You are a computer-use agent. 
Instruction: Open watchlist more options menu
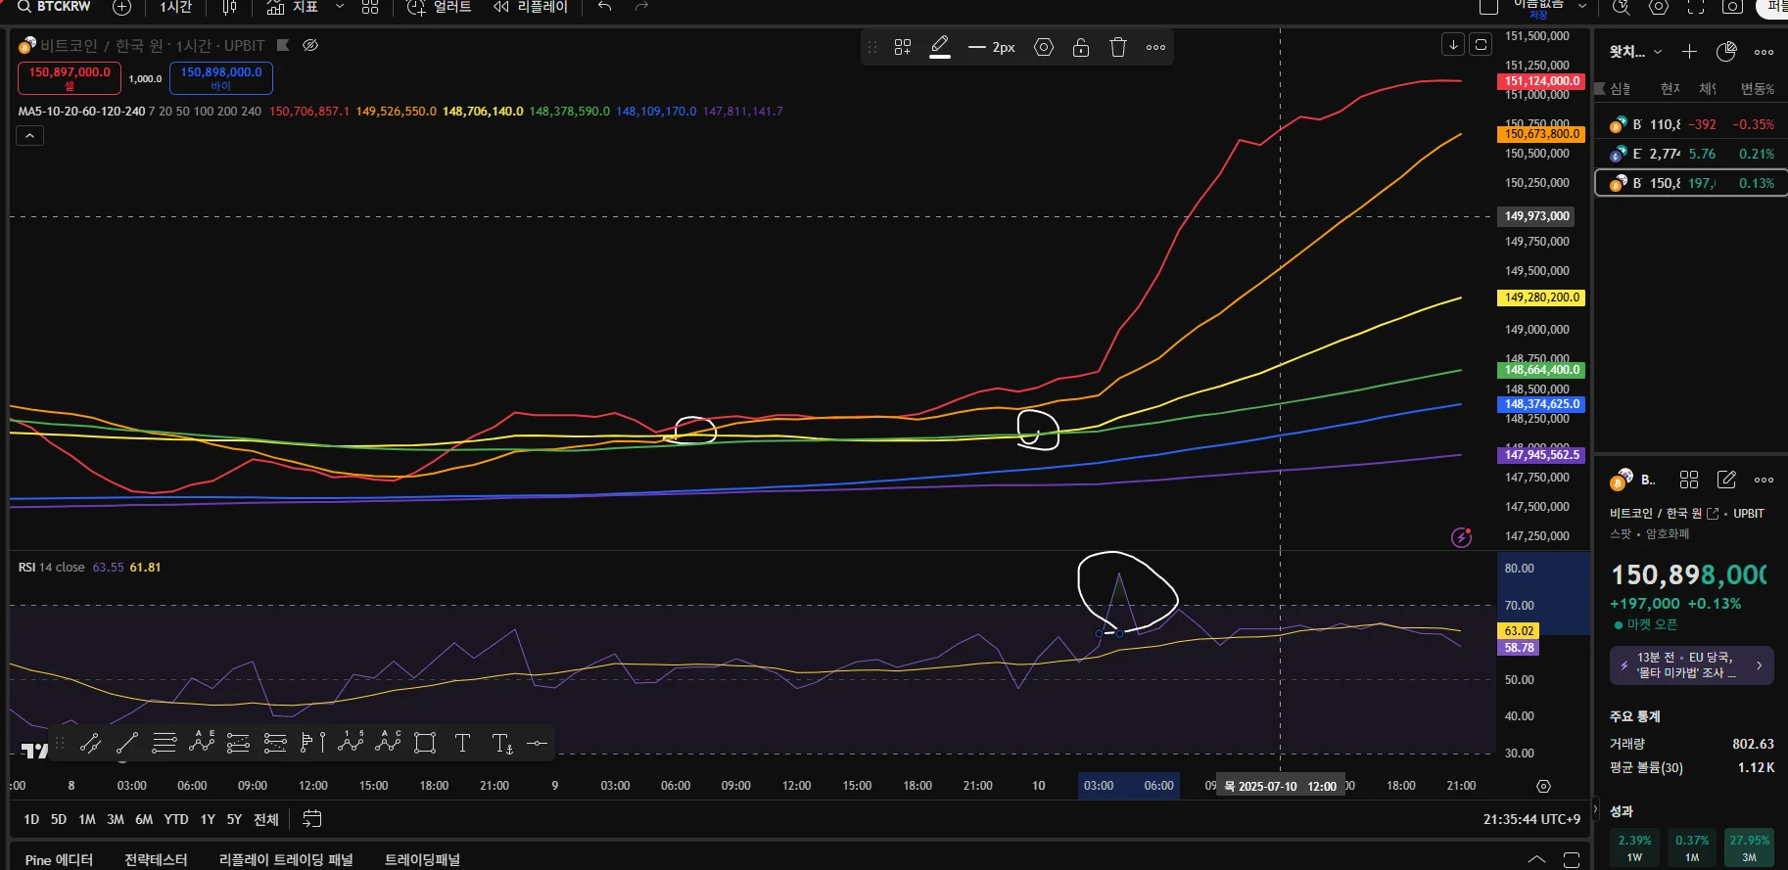(1764, 52)
